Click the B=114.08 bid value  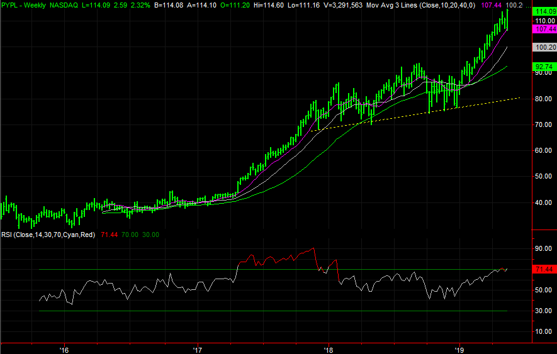168,5
